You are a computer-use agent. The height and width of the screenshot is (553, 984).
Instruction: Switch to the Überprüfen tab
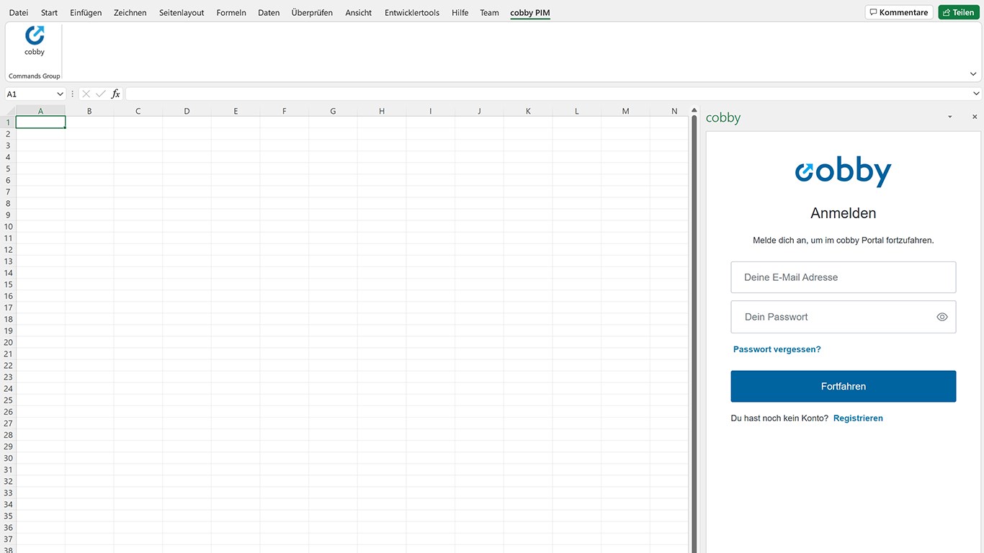[312, 13]
